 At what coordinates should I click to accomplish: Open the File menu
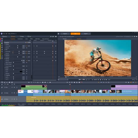point(4,34)
